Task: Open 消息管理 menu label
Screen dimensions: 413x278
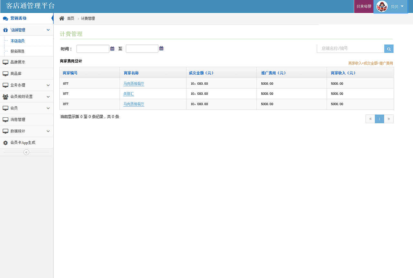Action: point(18,120)
